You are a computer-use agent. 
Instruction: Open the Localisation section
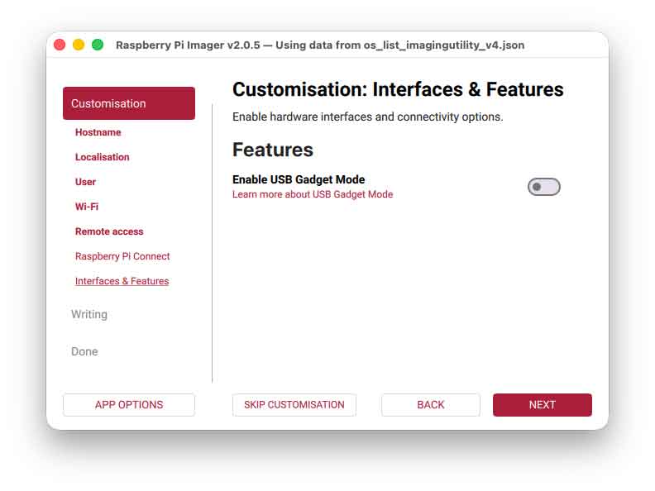[102, 157]
